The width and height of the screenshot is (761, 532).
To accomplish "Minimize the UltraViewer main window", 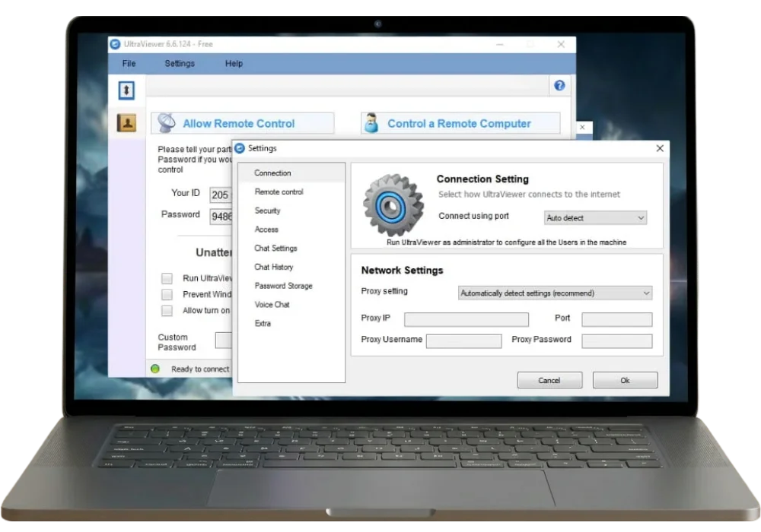I will [x=500, y=44].
